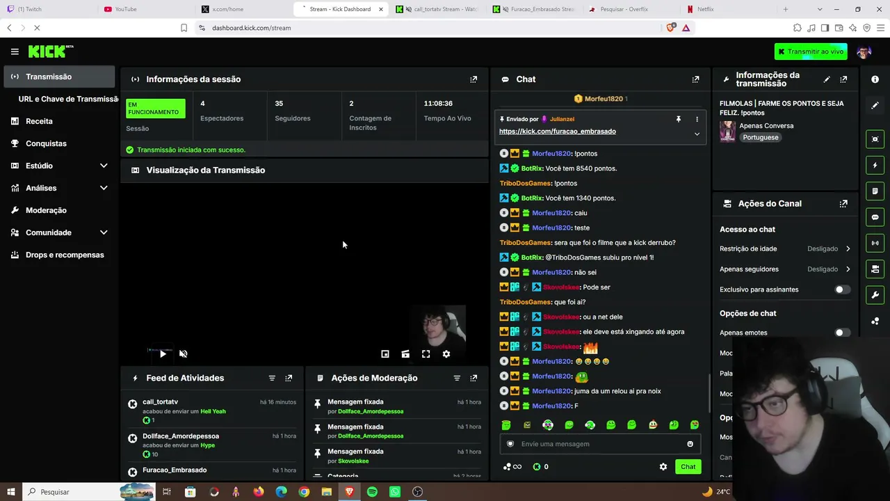
Task: Bookmark this page
Action: pos(184,28)
